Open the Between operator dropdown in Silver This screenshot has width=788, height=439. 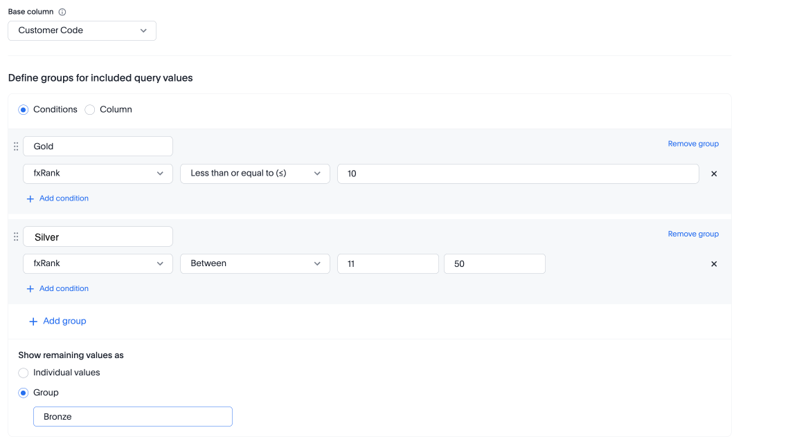254,263
